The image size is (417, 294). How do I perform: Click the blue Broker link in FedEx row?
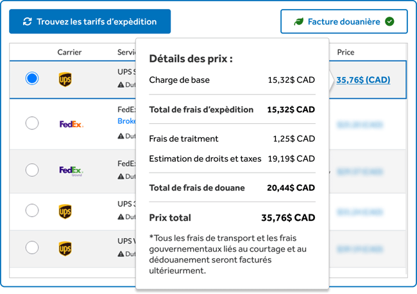tap(126, 121)
